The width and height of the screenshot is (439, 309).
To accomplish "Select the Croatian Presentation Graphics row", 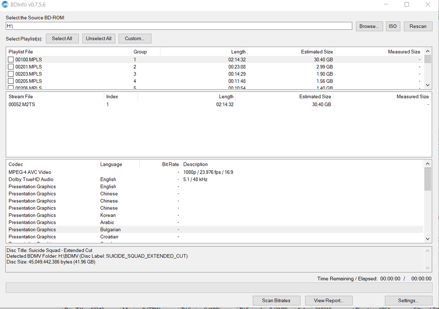I will pos(215,237).
